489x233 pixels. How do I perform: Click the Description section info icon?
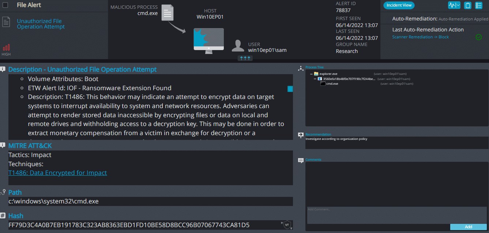point(3,69)
